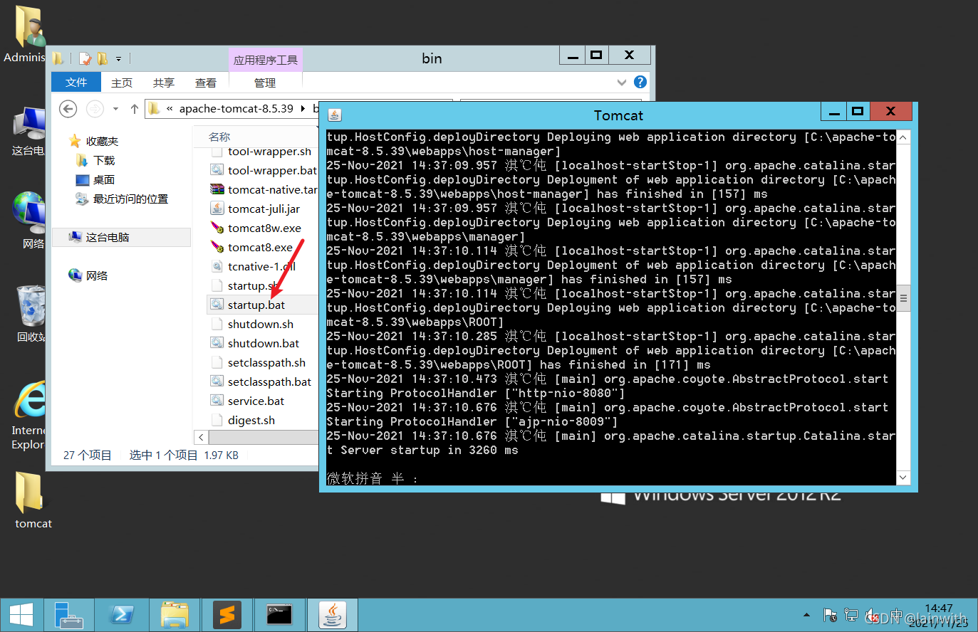Select 网络 in navigation pane
The image size is (978, 632).
pos(97,275)
